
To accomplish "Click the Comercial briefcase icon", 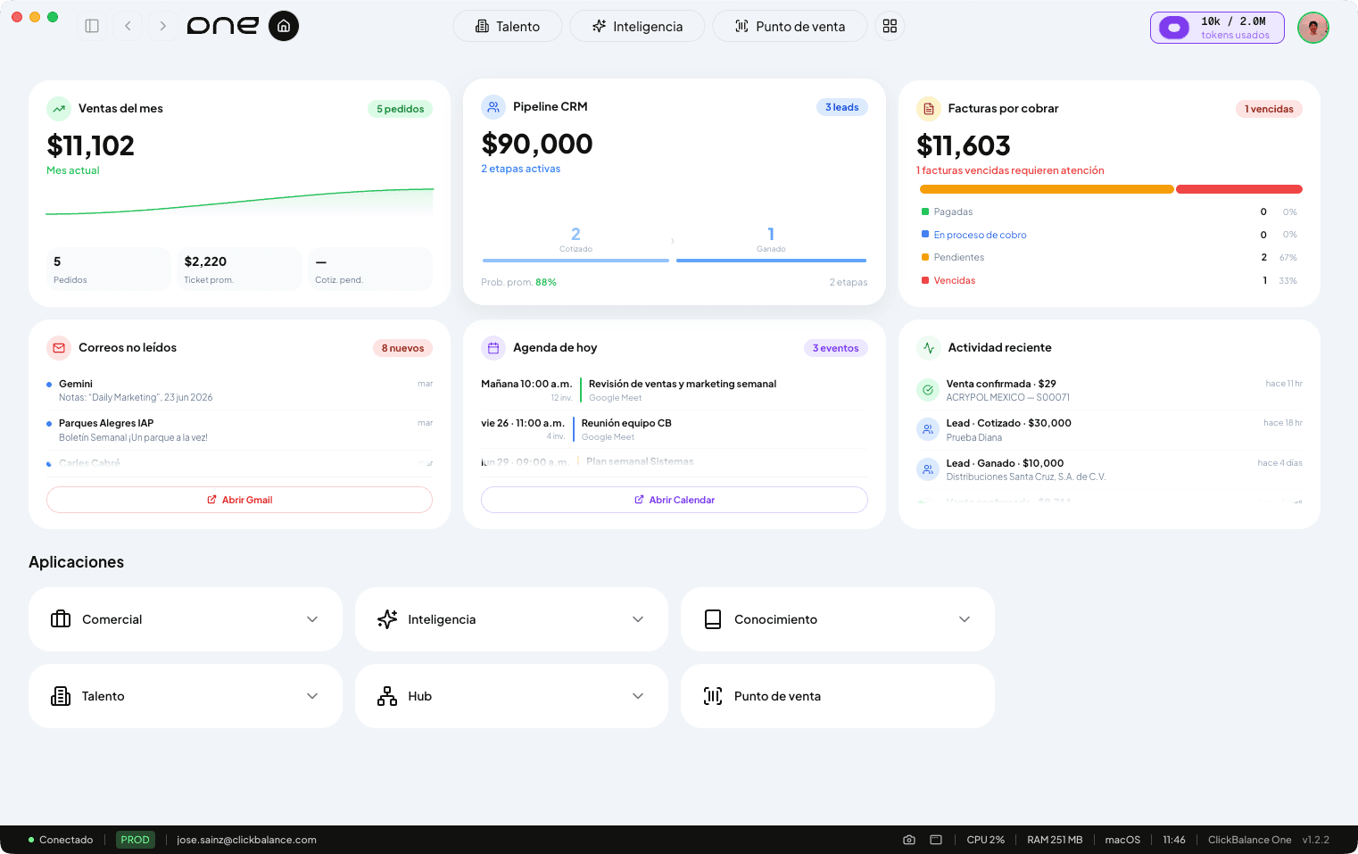I will (61, 619).
